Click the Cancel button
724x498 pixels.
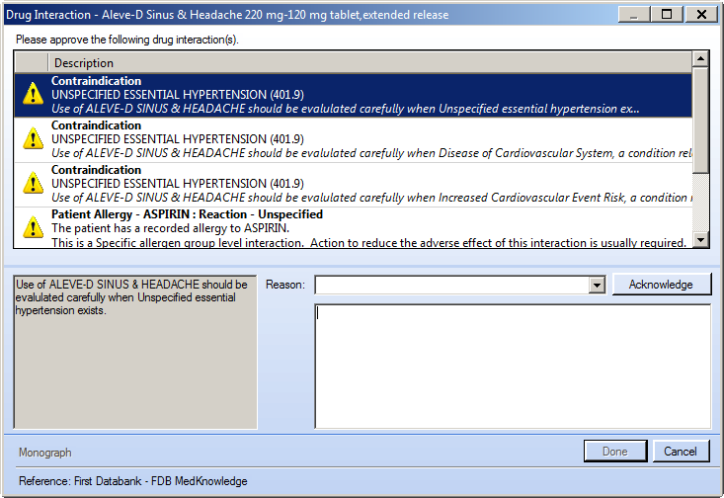(x=681, y=452)
